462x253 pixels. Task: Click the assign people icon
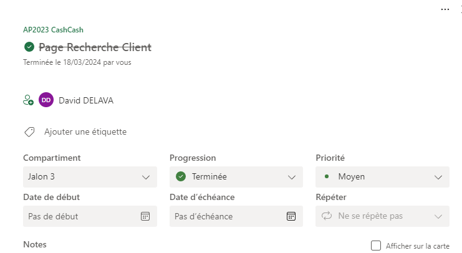(28, 100)
